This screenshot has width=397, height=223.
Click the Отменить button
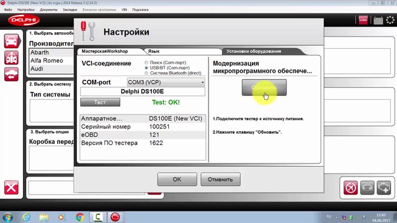tap(220, 179)
